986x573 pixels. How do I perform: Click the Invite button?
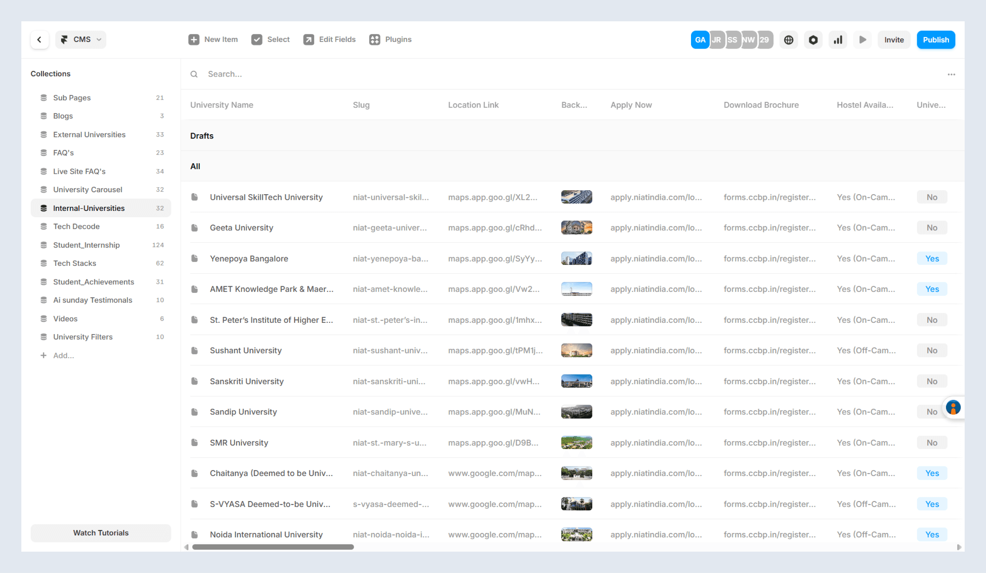(x=894, y=40)
